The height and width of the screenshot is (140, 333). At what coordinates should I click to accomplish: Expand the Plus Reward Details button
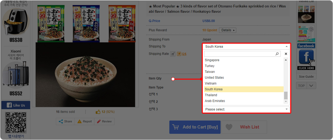point(228,30)
